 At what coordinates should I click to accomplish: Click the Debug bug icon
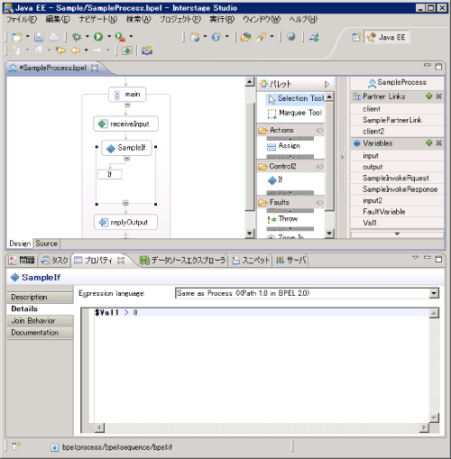coord(77,37)
